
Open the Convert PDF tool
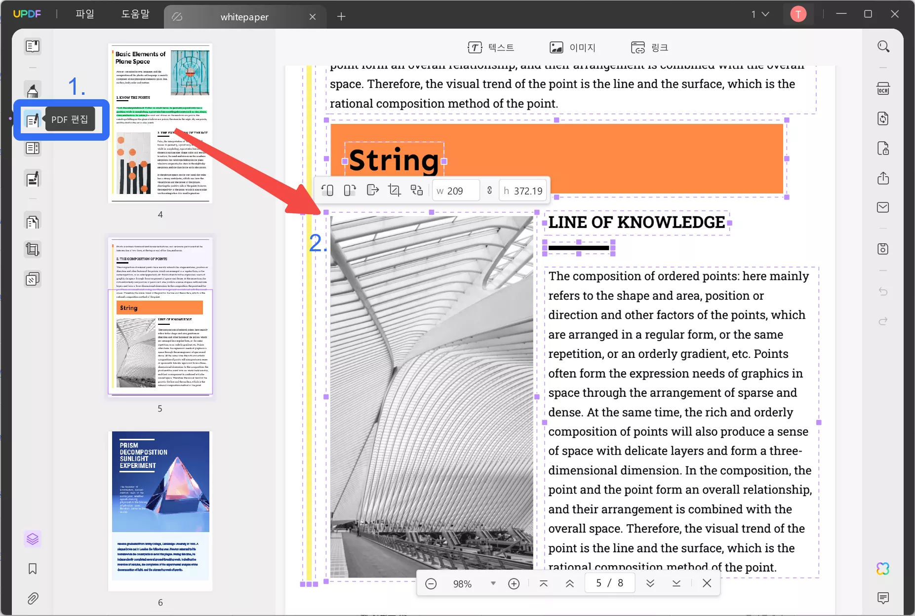[883, 118]
